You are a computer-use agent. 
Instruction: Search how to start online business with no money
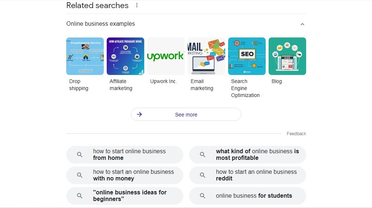(x=125, y=175)
